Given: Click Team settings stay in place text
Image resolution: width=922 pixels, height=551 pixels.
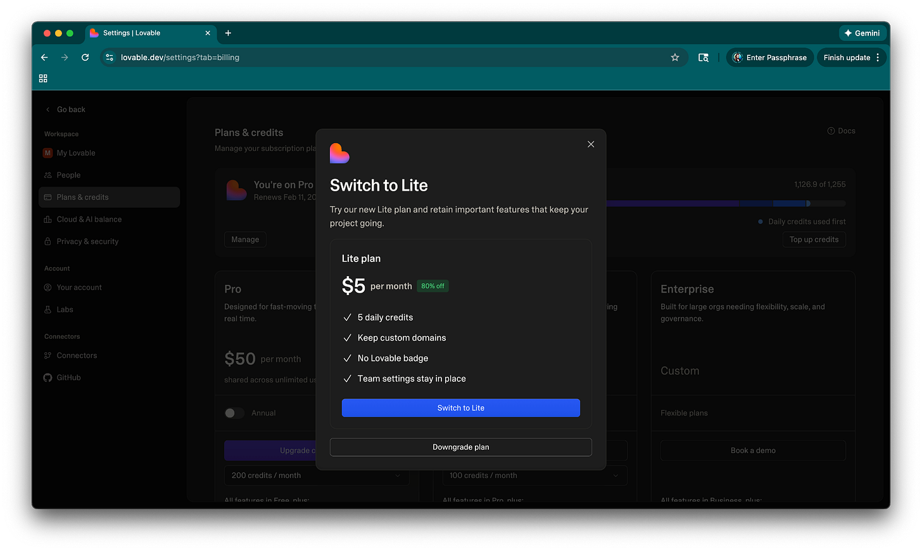Looking at the screenshot, I should click(x=412, y=379).
